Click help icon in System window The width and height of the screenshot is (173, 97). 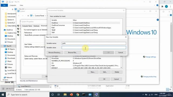(x=158, y=20)
